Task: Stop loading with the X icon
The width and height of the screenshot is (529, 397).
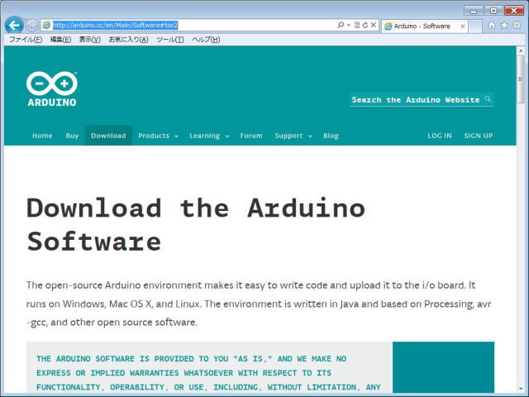Action: (x=373, y=25)
